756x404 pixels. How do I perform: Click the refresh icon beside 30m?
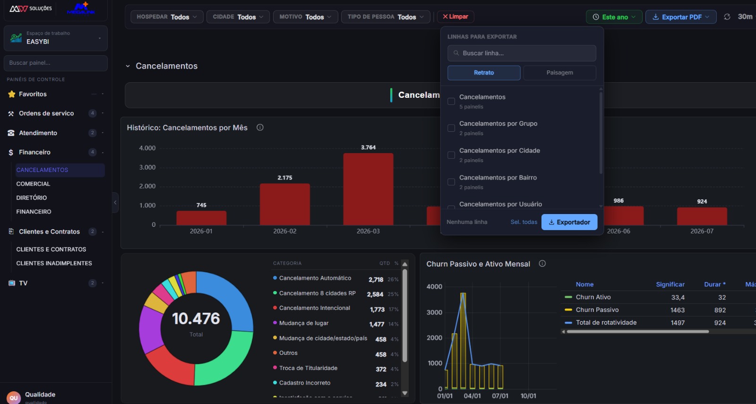pyautogui.click(x=727, y=17)
